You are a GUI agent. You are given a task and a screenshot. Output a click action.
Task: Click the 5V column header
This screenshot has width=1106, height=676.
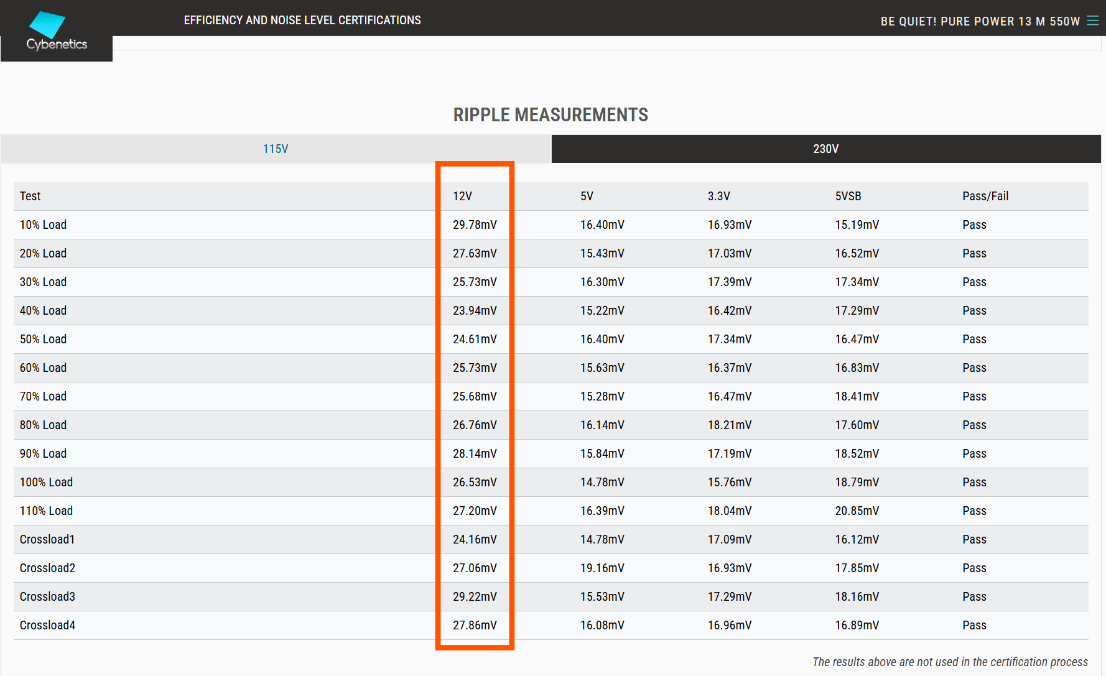(x=587, y=196)
